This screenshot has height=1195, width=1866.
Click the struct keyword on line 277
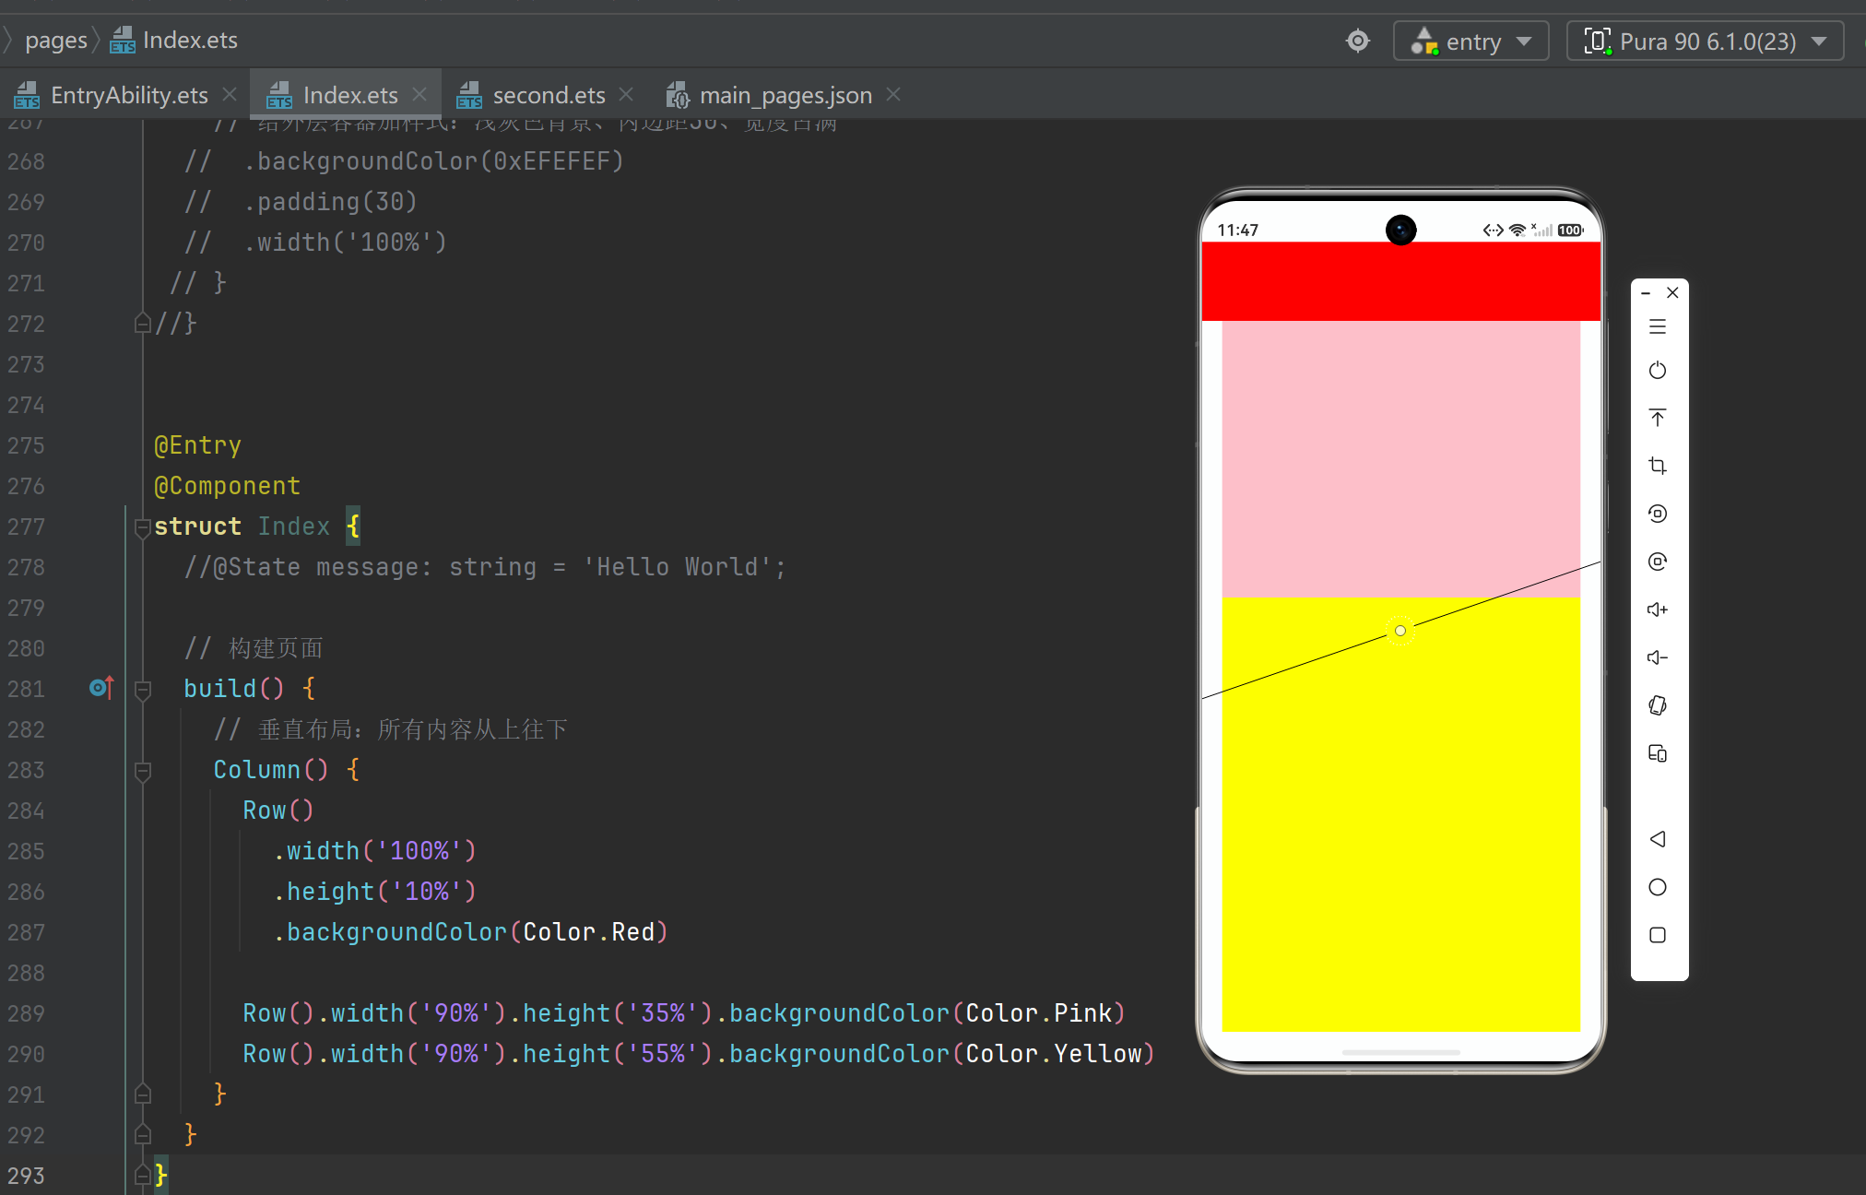coord(197,527)
